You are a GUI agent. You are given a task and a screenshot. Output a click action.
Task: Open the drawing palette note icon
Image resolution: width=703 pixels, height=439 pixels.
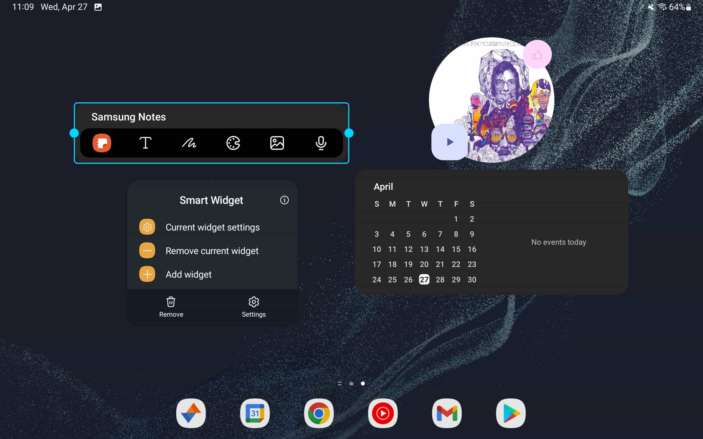233,143
